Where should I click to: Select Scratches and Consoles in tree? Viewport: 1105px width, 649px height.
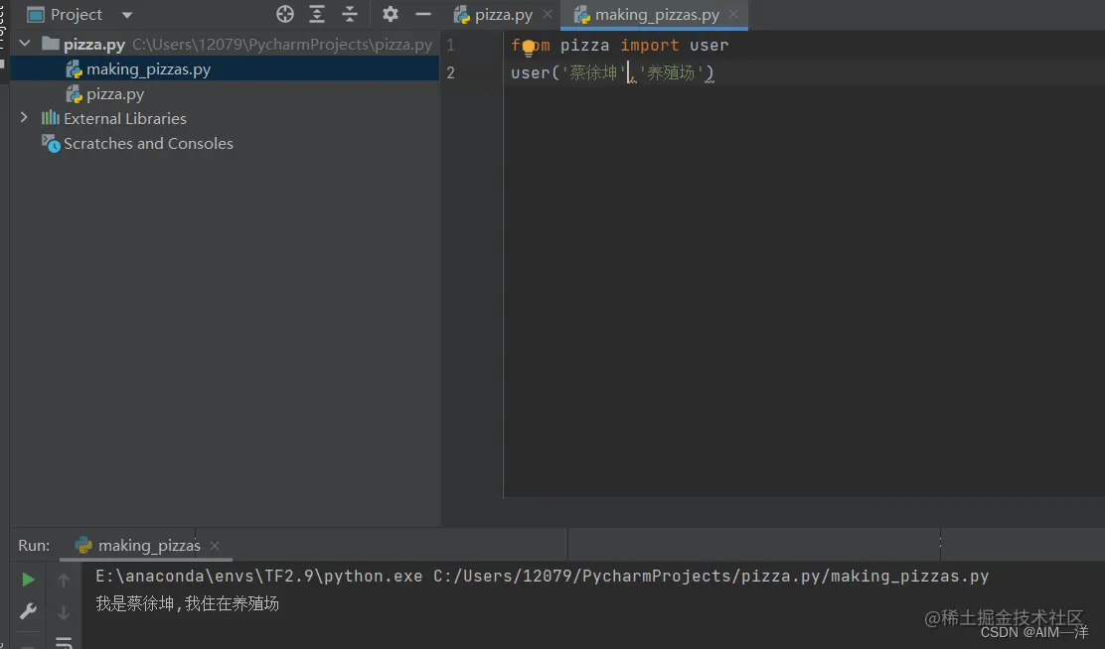(x=148, y=143)
